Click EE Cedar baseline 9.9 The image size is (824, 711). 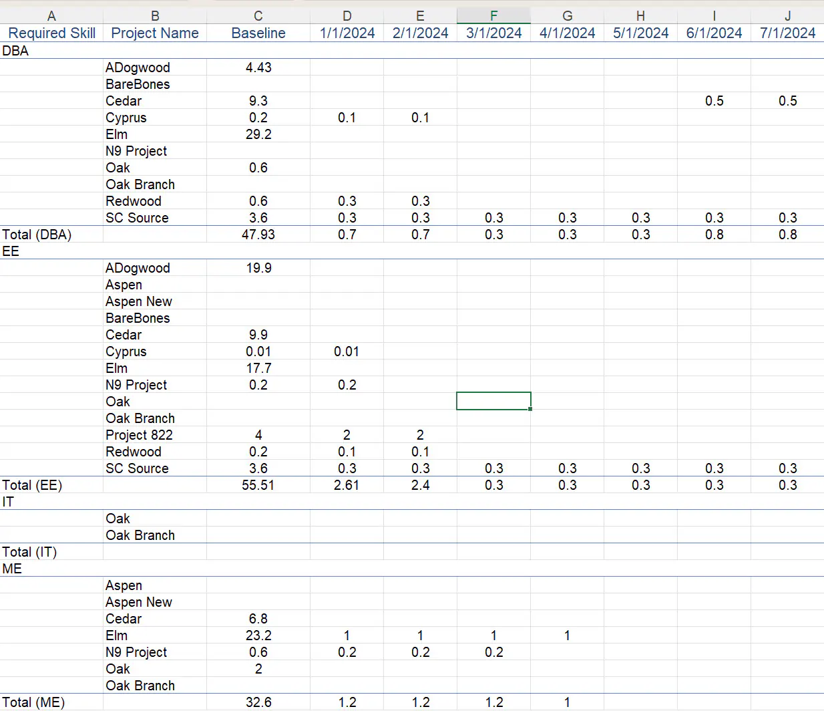[x=258, y=335]
